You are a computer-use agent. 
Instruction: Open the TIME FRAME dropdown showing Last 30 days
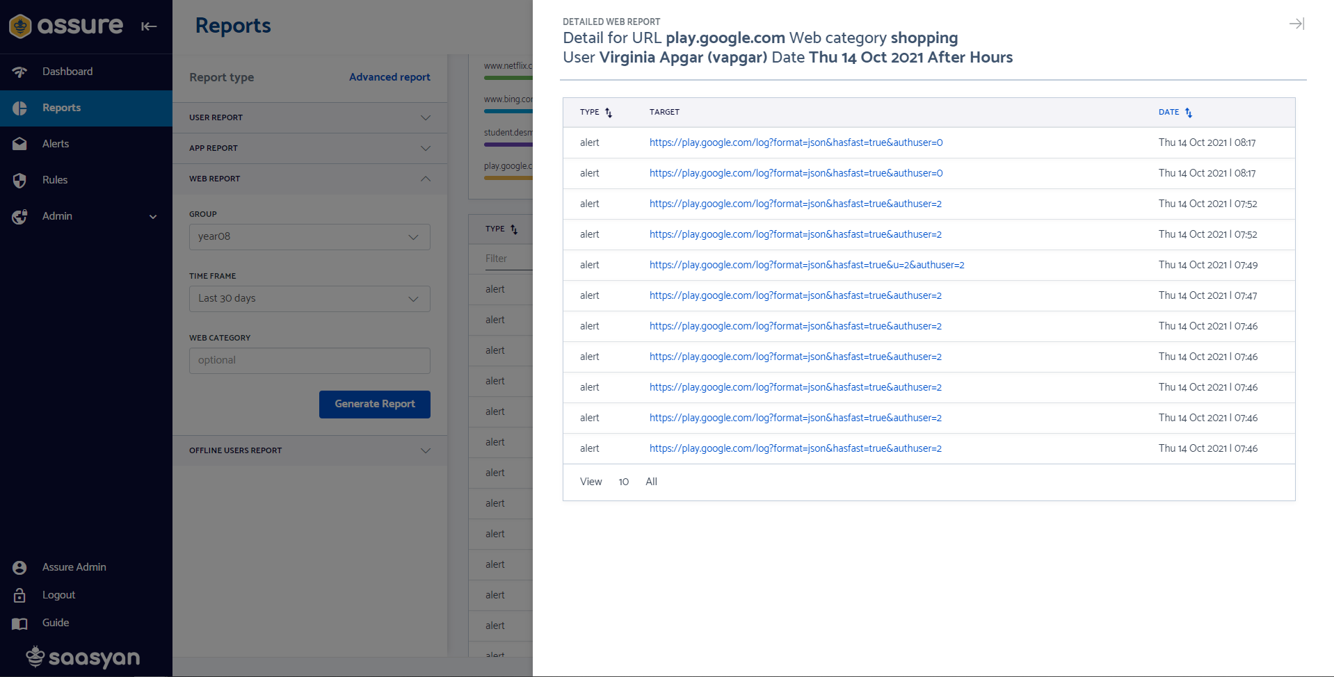(309, 298)
